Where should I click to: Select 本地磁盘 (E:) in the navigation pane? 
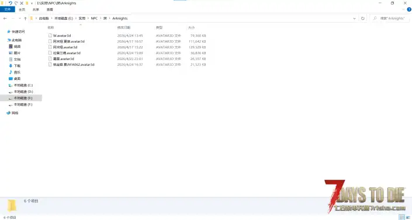point(21,98)
